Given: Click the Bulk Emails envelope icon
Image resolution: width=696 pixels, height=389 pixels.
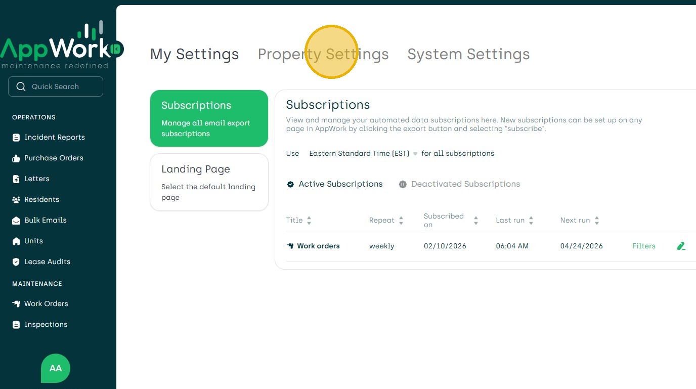Looking at the screenshot, I should click(16, 221).
